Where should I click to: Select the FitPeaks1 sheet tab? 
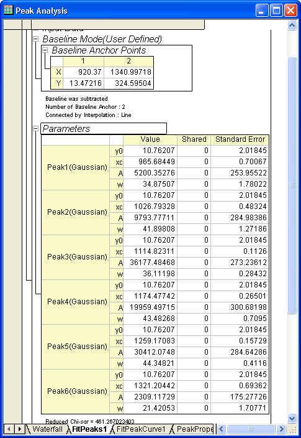(89, 429)
